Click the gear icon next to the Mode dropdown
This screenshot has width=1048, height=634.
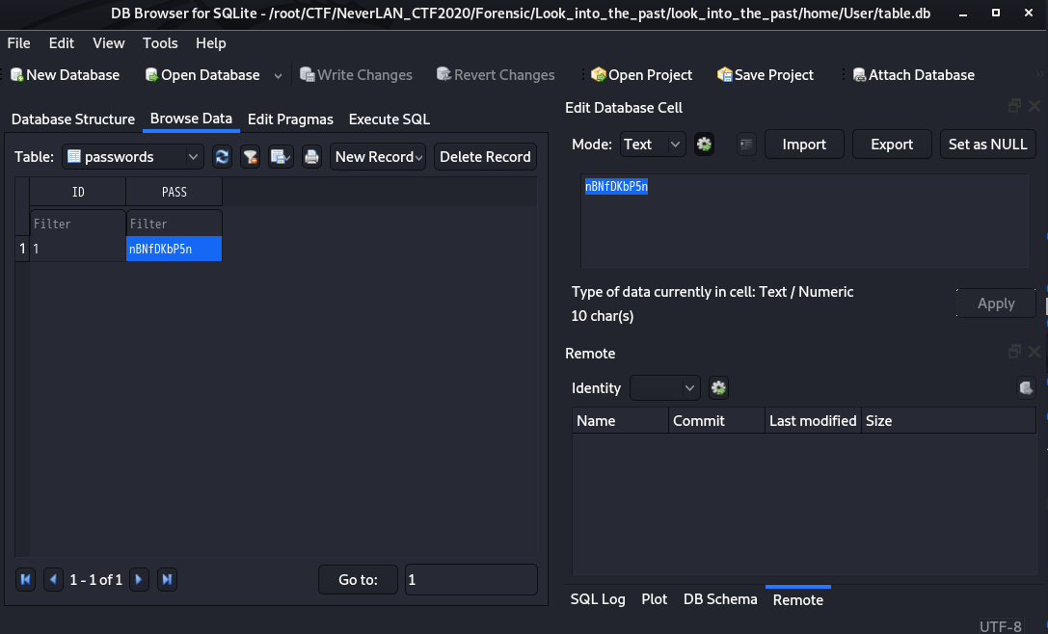[704, 144]
